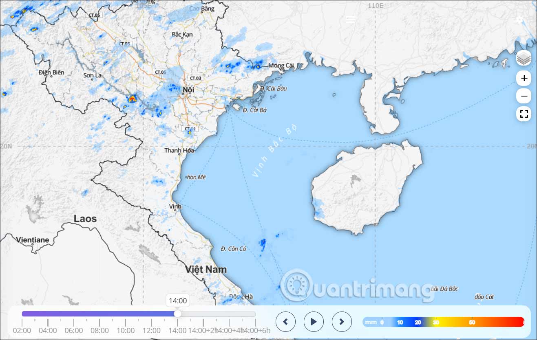
Task: Step forward to the next radar frame
Action: tap(341, 321)
